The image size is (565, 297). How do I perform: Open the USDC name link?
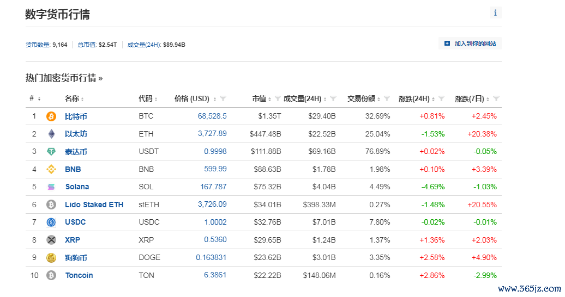pyautogui.click(x=75, y=222)
